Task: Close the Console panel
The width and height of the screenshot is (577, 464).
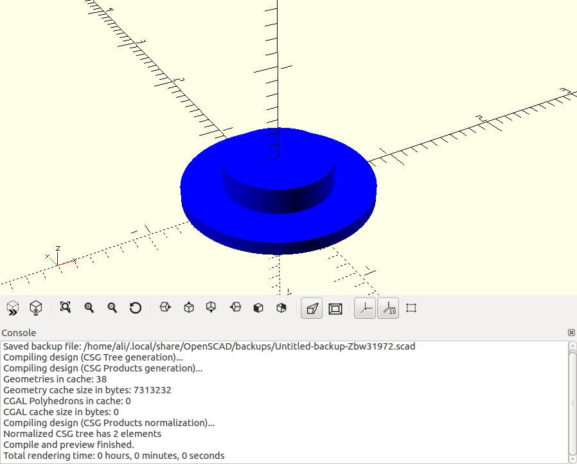Action: tap(571, 332)
